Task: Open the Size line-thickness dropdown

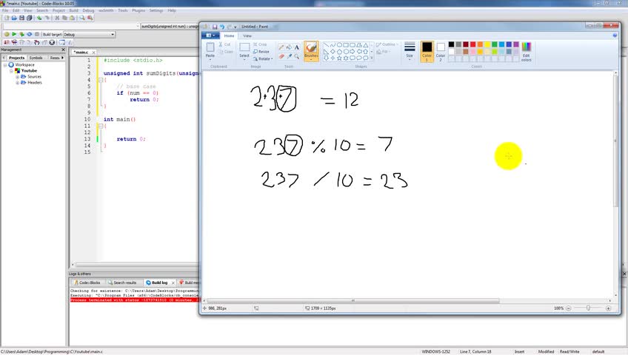Action: 410,51
